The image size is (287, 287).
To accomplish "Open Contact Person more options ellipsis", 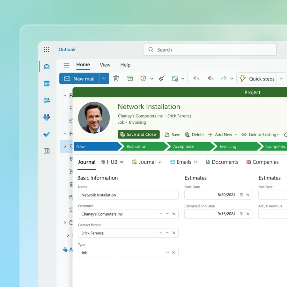I will (167, 233).
